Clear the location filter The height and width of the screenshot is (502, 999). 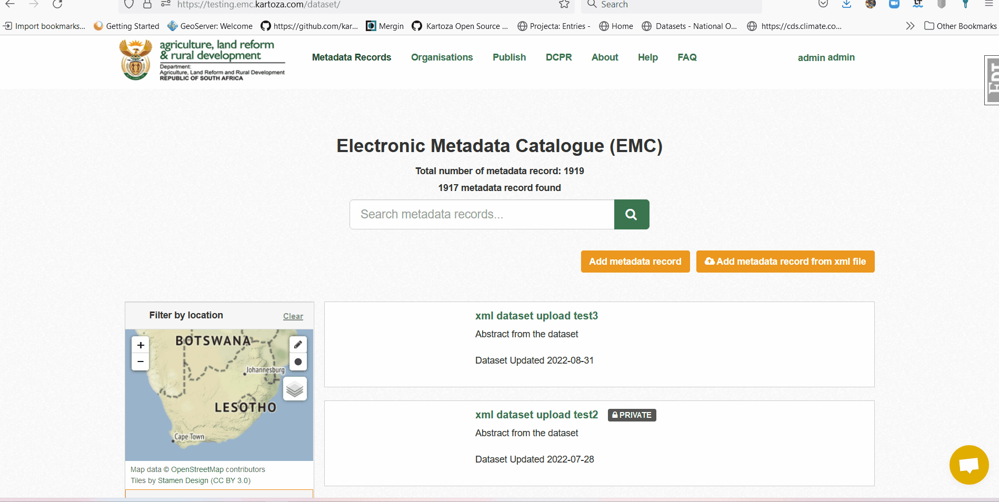coord(293,316)
